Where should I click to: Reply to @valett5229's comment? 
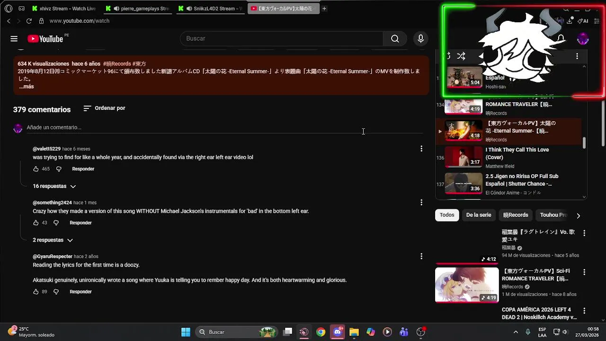83,169
